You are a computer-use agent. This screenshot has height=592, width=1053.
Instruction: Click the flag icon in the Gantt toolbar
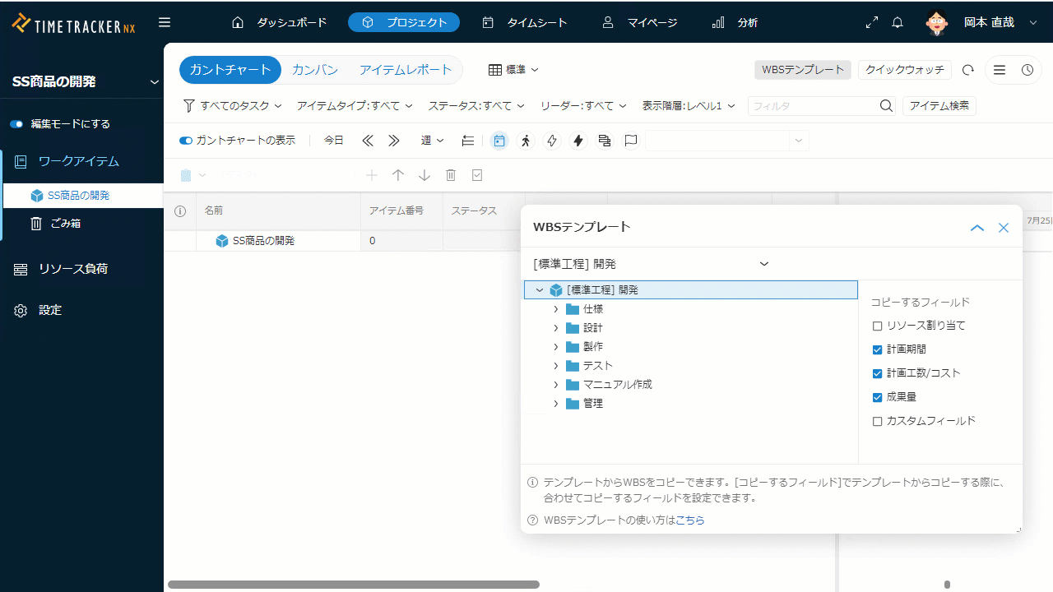tap(631, 141)
